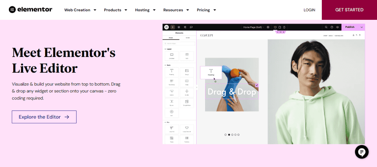Image resolution: width=377 pixels, height=167 pixels.
Task: Switch to desktop view in the responsive toggle
Action: point(275,27)
